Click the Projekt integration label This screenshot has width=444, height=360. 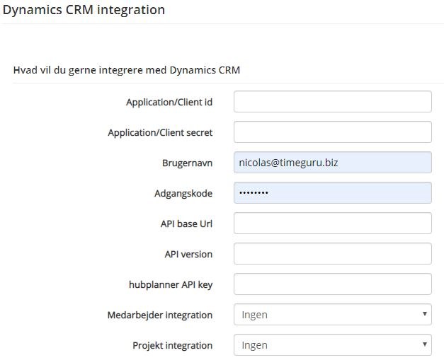pyautogui.click(x=173, y=345)
